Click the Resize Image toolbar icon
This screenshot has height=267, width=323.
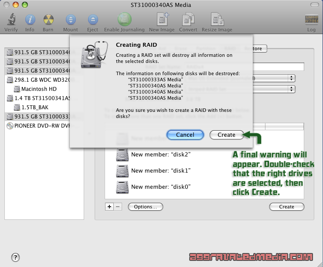click(217, 19)
